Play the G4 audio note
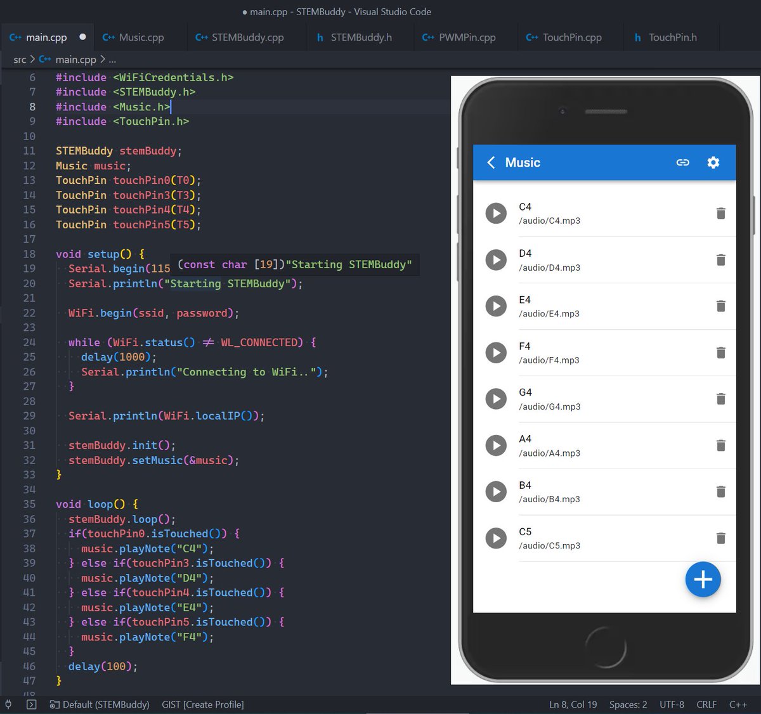761x714 pixels. tap(496, 399)
